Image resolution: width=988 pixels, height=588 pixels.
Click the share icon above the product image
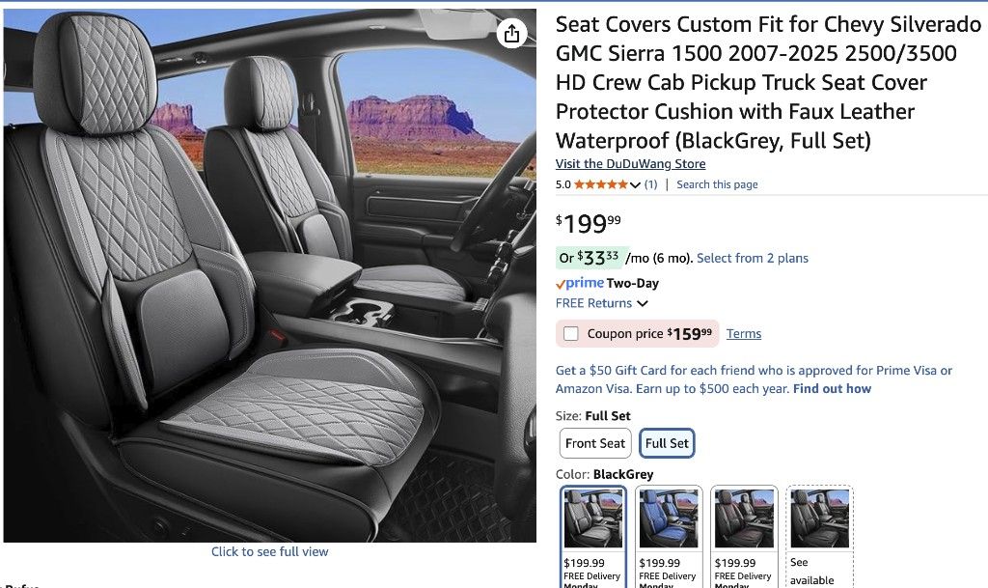click(x=510, y=33)
